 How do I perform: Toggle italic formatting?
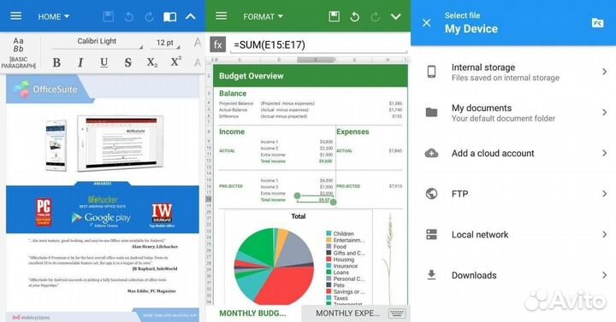point(80,62)
